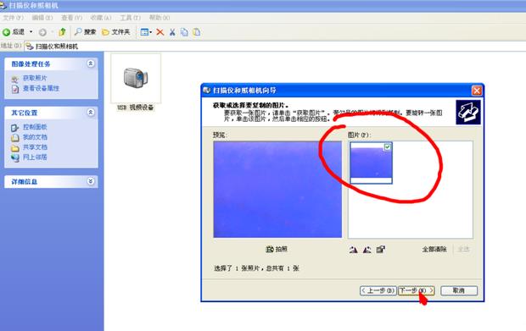Toggle the checkbox on photo thumbnail
The height and width of the screenshot is (331, 526).
(x=388, y=147)
